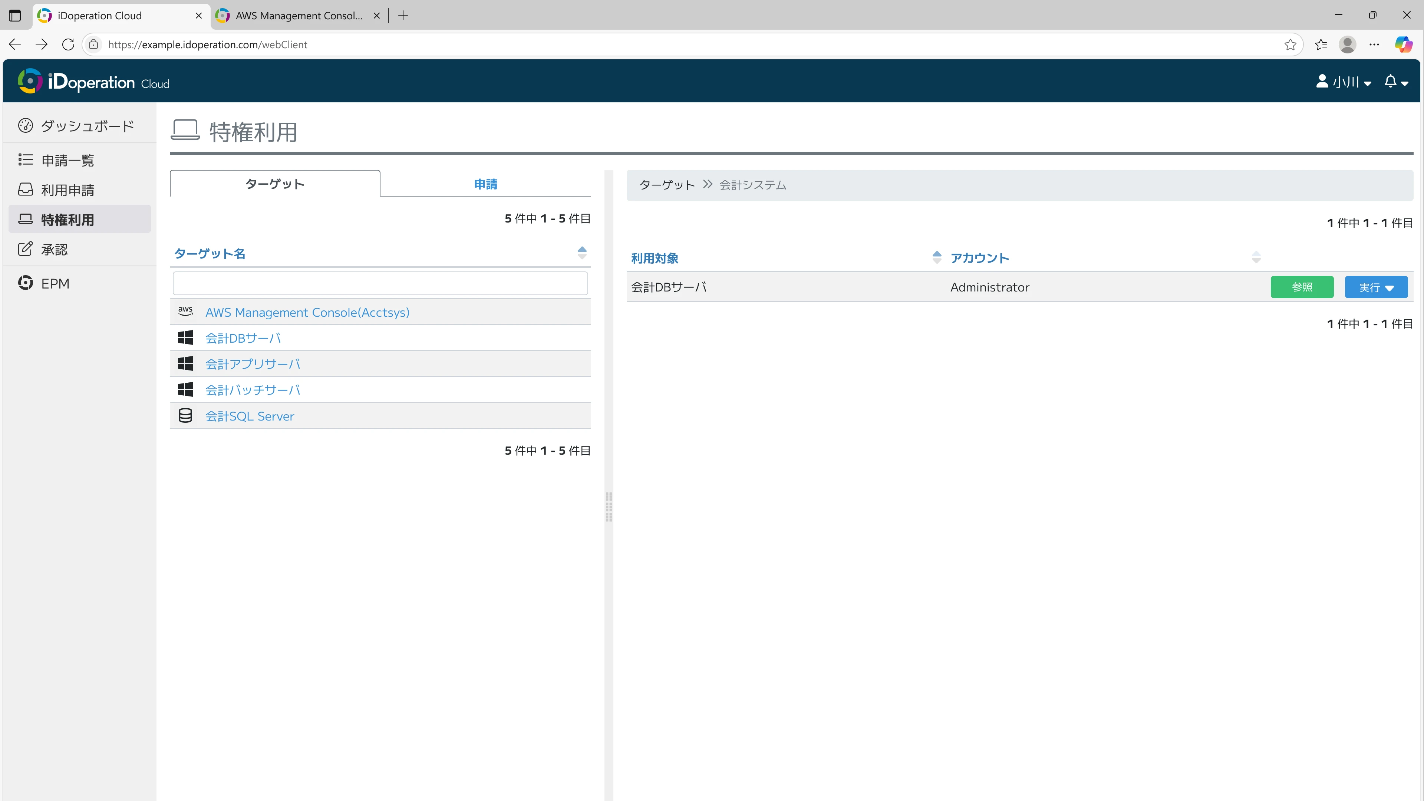1424x801 pixels.
Task: Open the 小川 user menu
Action: [1344, 82]
